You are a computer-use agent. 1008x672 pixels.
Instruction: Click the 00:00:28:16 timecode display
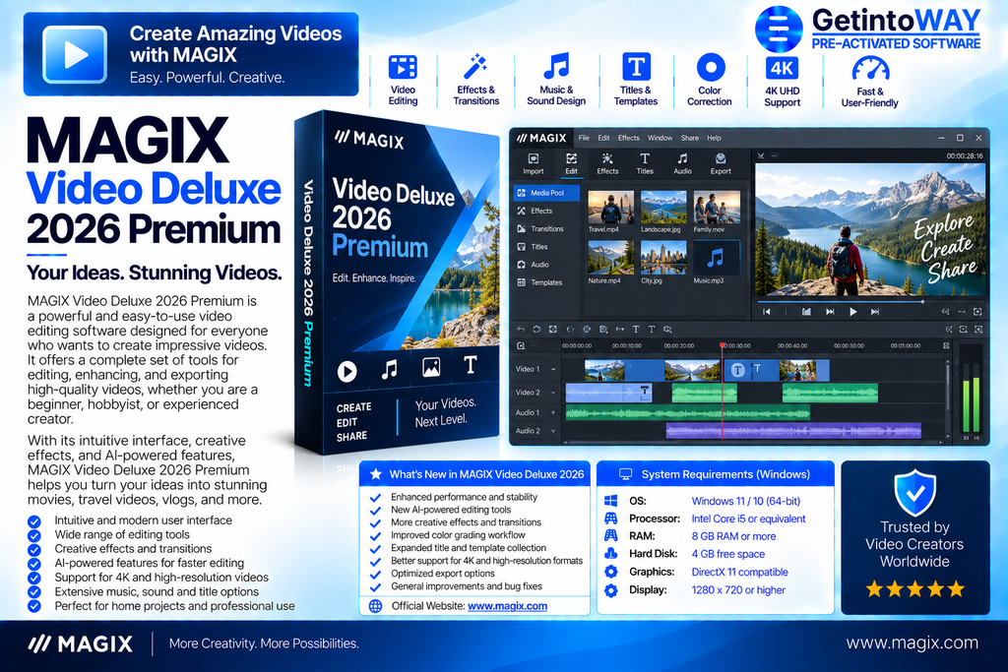[x=965, y=156]
